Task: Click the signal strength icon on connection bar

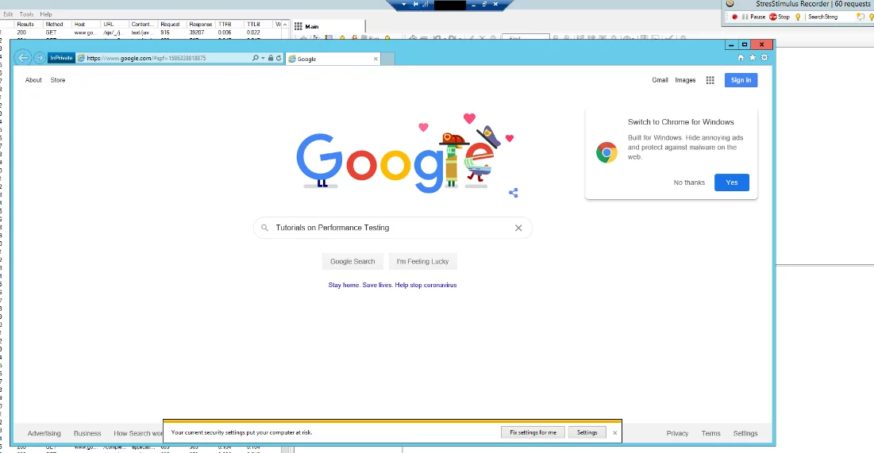Action: pyautogui.click(x=425, y=5)
